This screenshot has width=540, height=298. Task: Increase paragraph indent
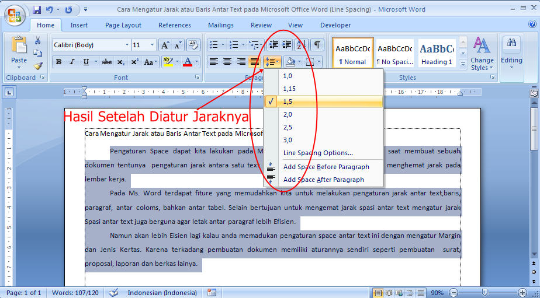click(x=286, y=45)
